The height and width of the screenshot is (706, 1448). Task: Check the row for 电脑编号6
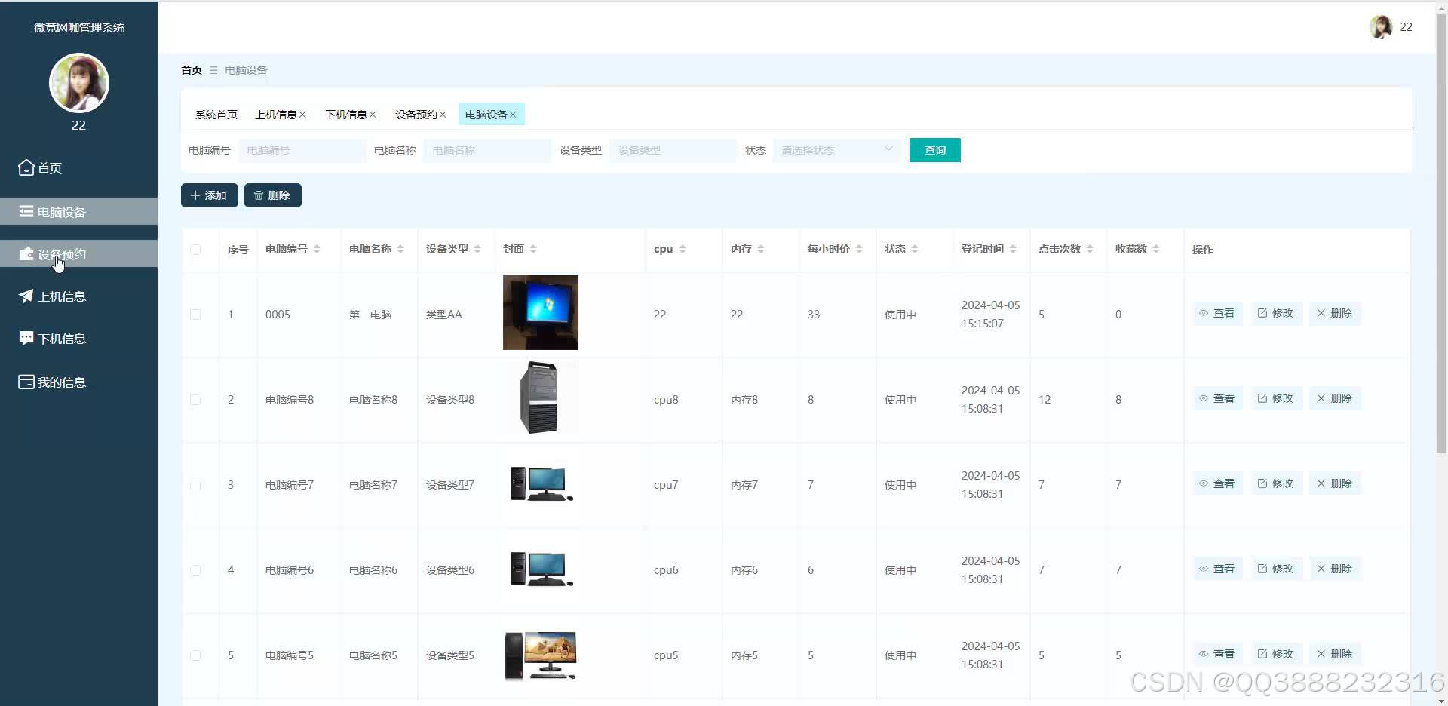coord(195,570)
